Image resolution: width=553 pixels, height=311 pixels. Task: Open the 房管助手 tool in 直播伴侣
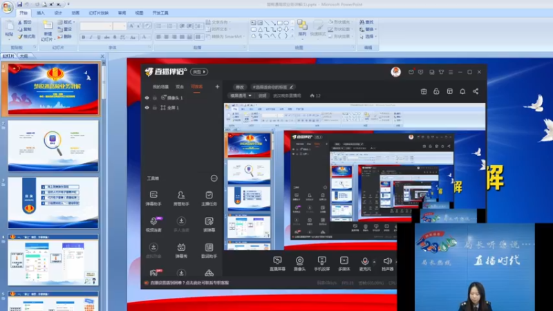click(x=181, y=198)
